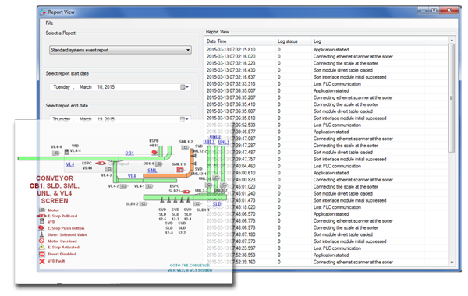Screen dimensions: 468x296
Task: Select the row timestamped 07:32:16.223
Action: tap(327, 63)
